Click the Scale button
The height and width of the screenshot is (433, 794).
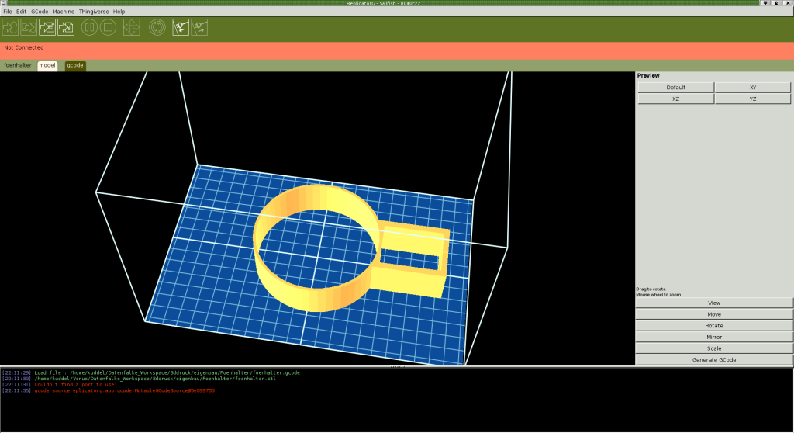pos(714,348)
